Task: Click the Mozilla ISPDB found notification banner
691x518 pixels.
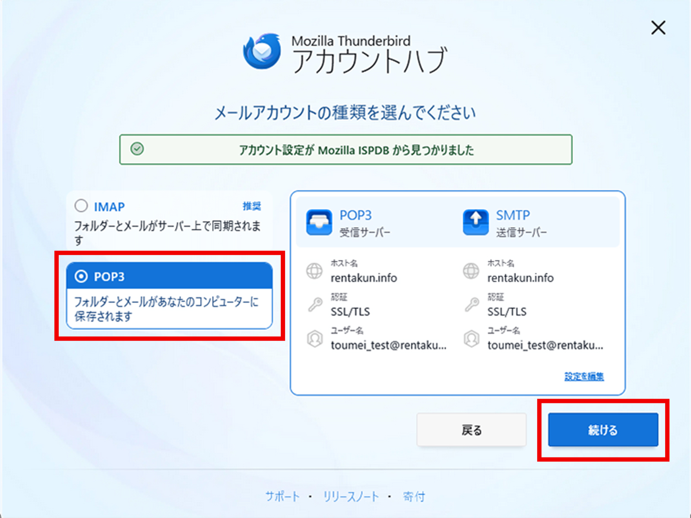Action: pos(345,150)
